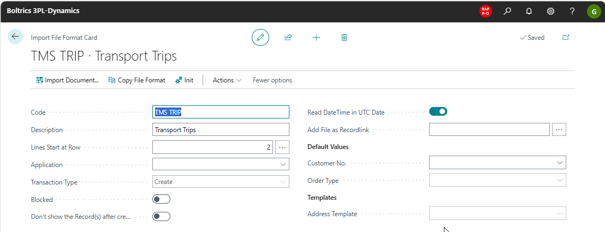Open the card in a new window

[x=566, y=37]
